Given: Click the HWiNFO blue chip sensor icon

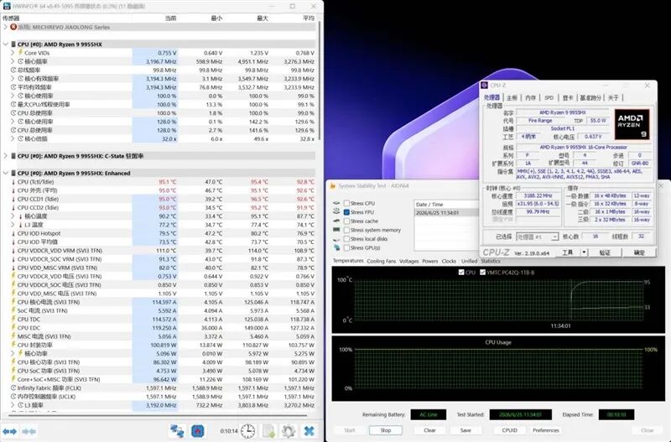Looking at the screenshot, I should [x=197, y=431].
